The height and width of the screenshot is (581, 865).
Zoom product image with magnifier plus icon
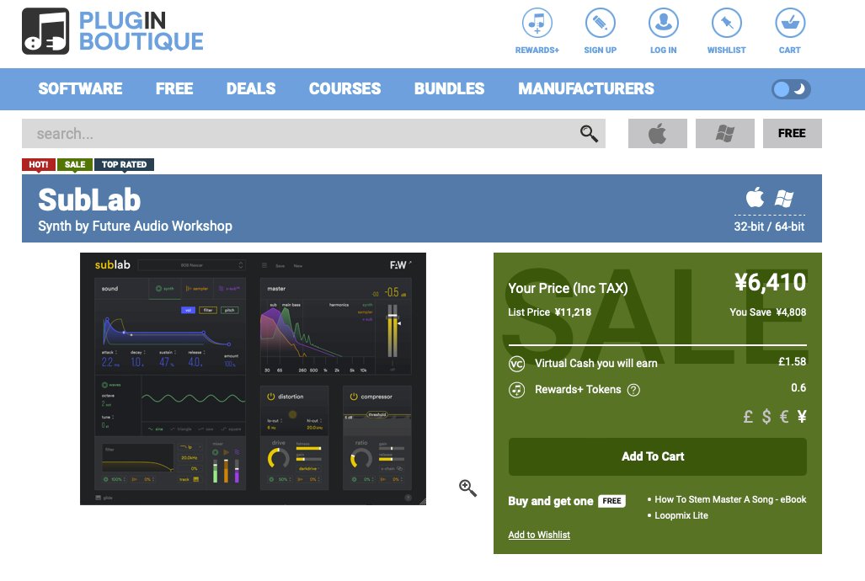click(x=467, y=488)
